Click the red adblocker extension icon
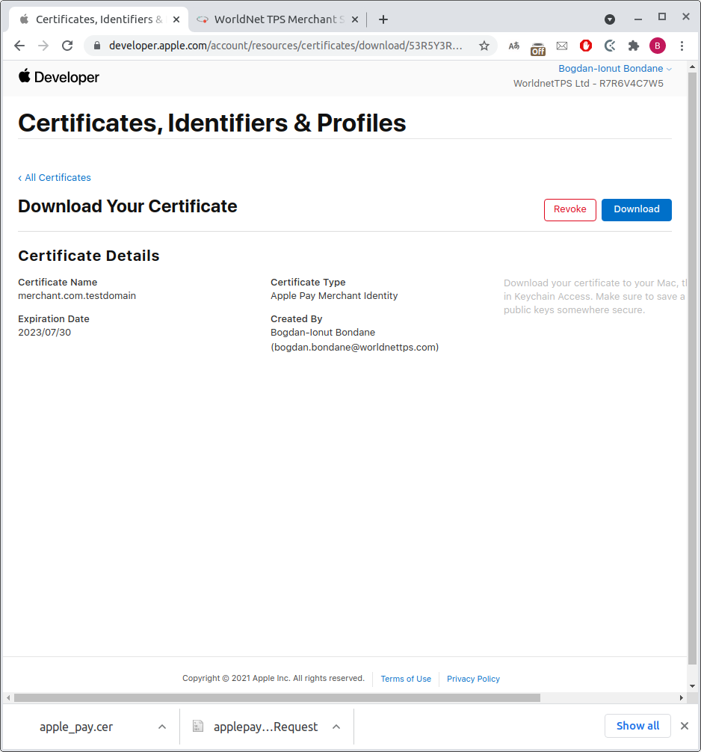Screen dimensions: 701x752 tap(586, 46)
